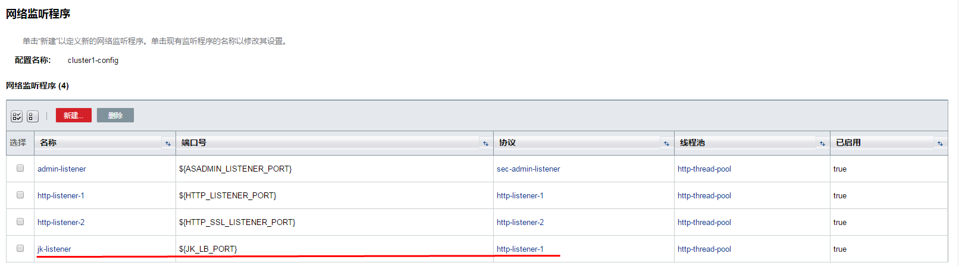Open the sec-admin-listener protocol link
This screenshot has width=959, height=266.
[528, 169]
